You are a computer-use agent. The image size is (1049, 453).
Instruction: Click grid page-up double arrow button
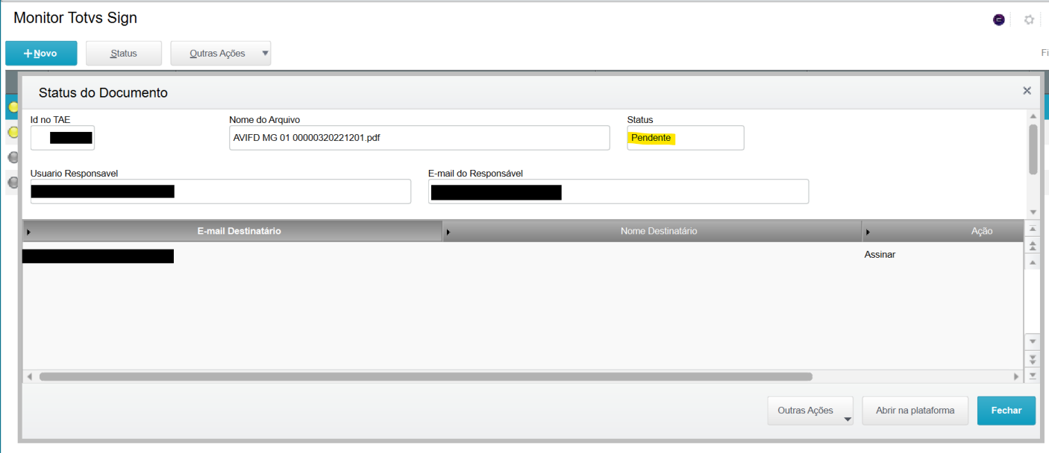coord(1033,245)
